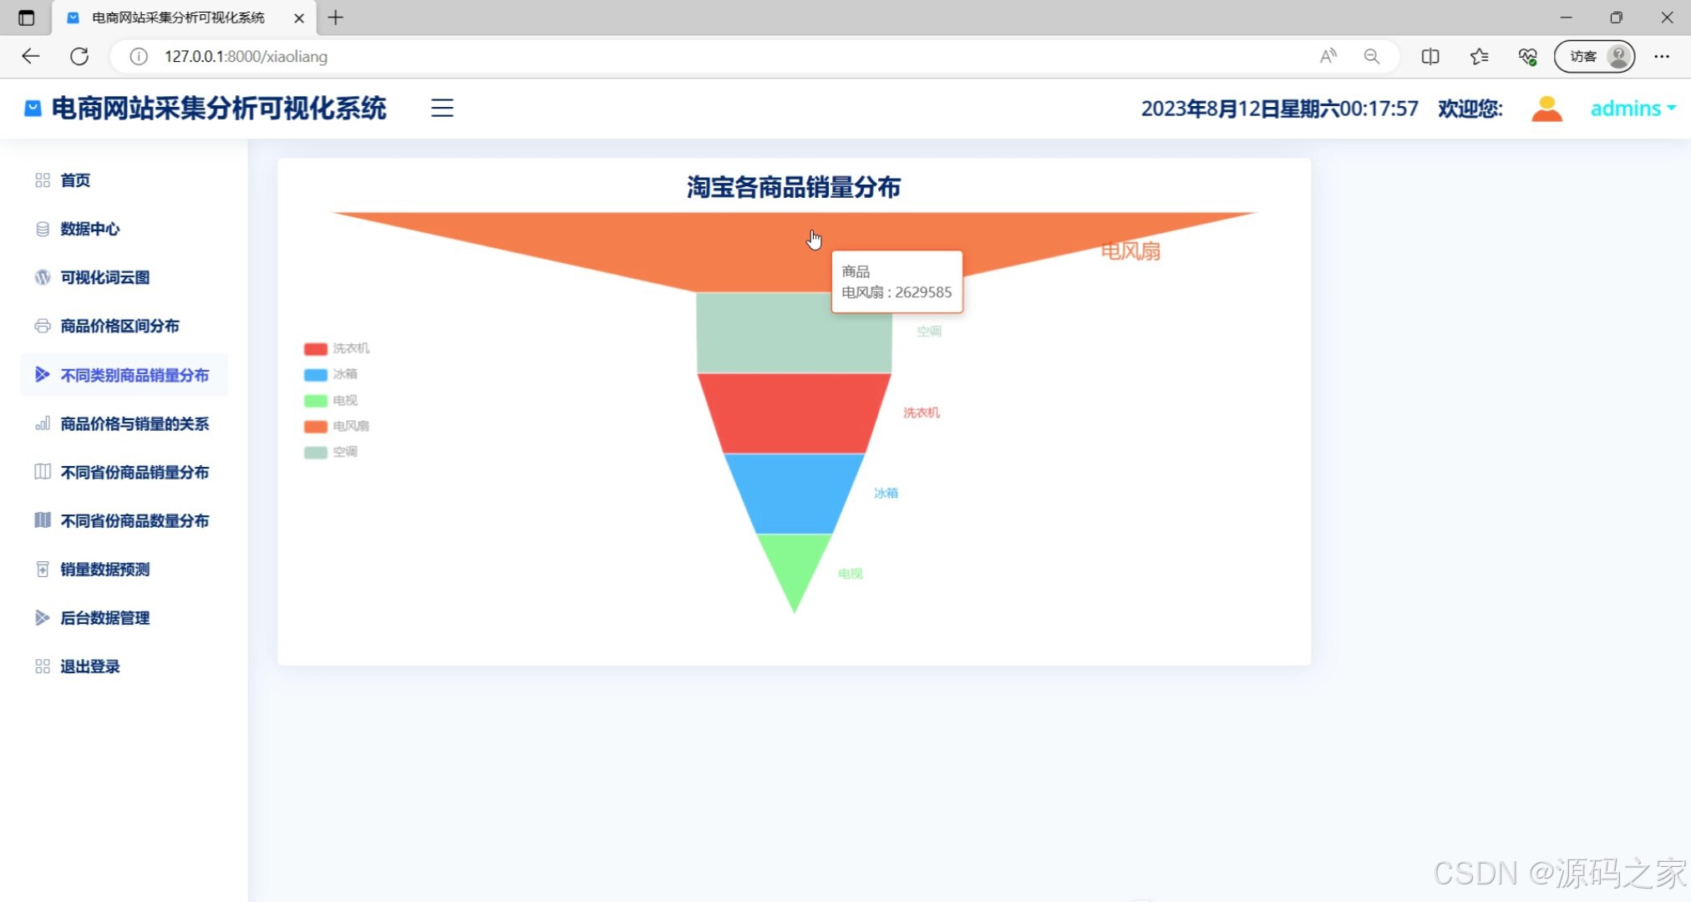
Task: Click the green color swatch for 电视
Action: (314, 400)
